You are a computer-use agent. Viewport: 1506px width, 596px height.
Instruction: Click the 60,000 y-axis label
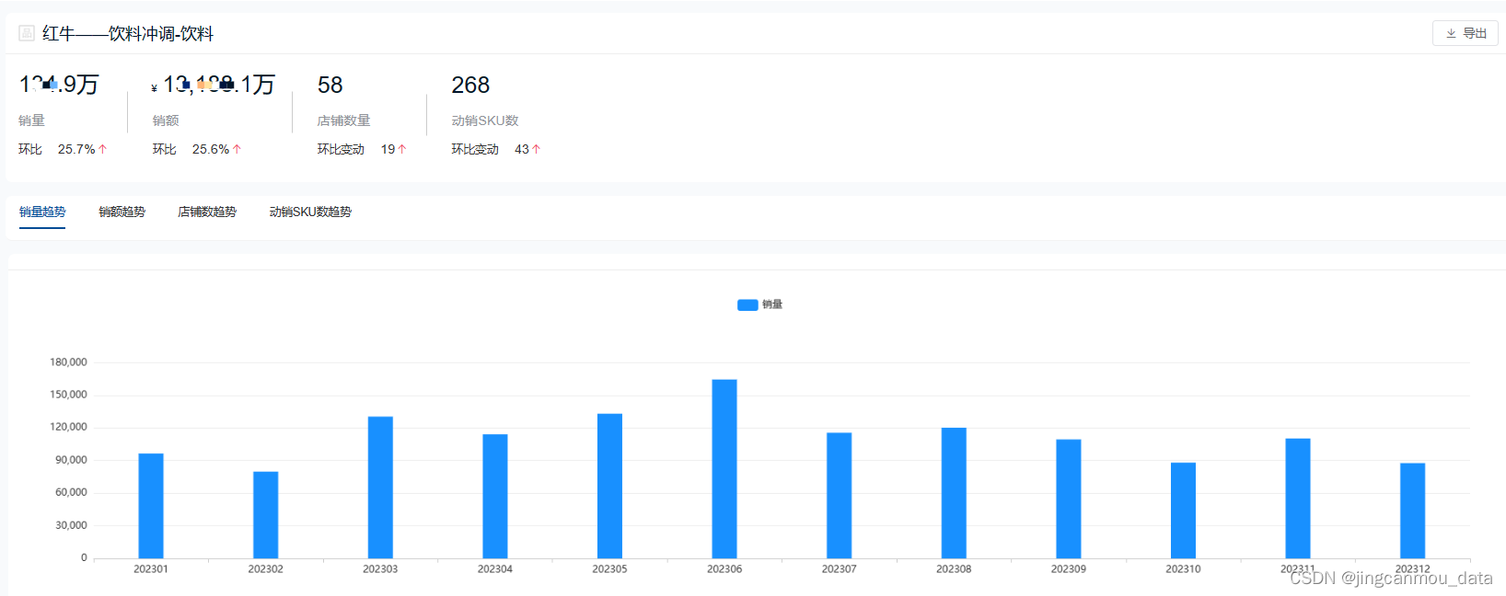click(72, 492)
